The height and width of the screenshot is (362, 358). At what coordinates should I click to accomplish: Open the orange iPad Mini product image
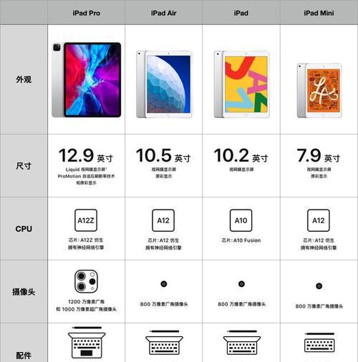point(319,90)
